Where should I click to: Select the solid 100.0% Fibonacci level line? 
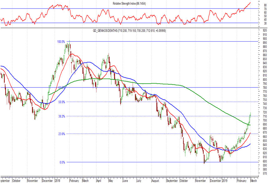pos(162,42)
